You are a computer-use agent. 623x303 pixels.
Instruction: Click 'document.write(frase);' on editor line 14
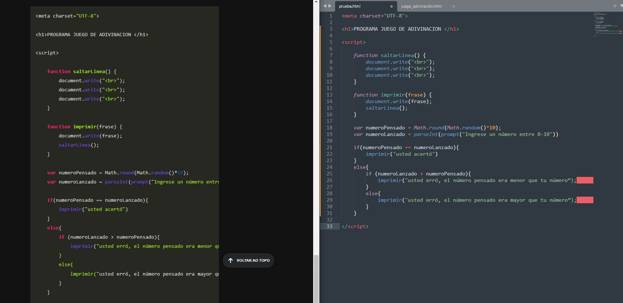pos(399,101)
